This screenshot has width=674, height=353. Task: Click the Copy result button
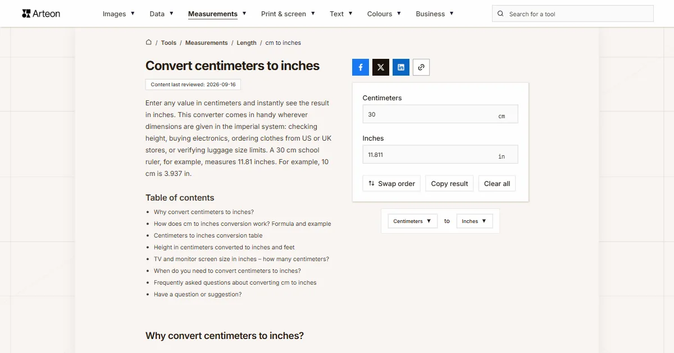449,184
